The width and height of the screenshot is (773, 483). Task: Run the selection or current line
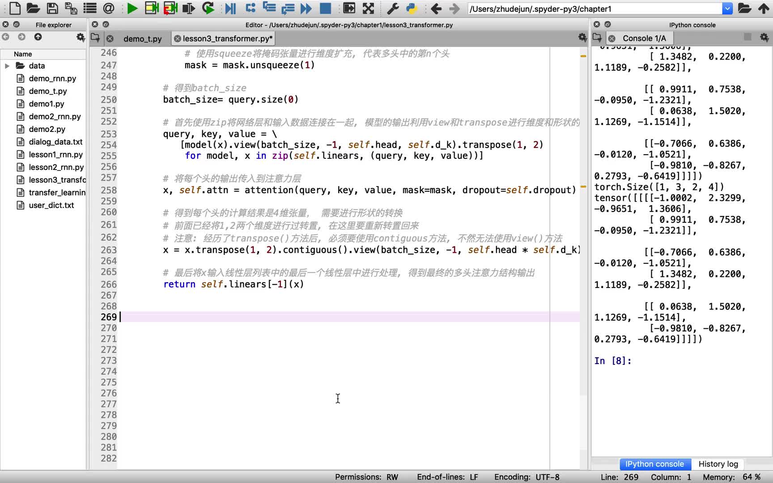click(x=189, y=8)
